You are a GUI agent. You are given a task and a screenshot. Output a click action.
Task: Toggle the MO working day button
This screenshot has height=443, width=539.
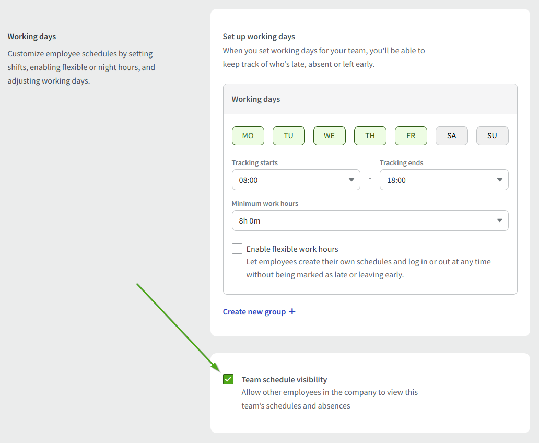click(248, 136)
